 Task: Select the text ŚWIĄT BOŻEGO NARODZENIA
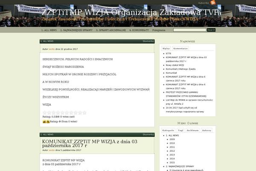tap(63, 67)
